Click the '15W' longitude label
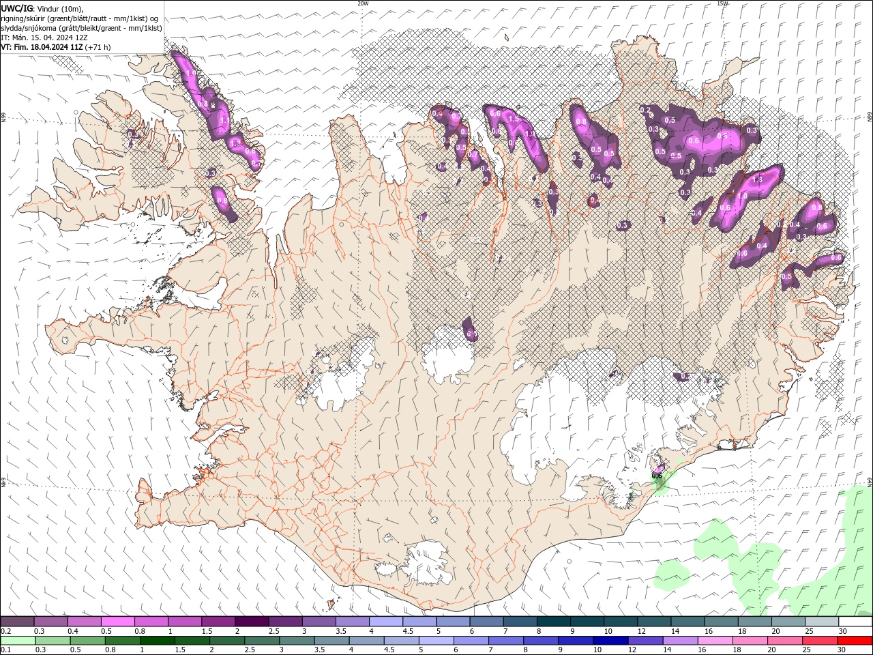 722,3
